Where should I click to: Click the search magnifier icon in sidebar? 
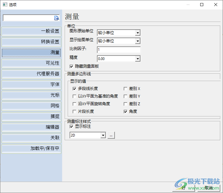click(x=57, y=18)
